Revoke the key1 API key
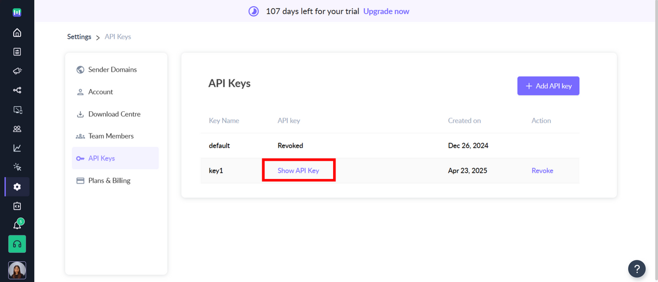 542,171
